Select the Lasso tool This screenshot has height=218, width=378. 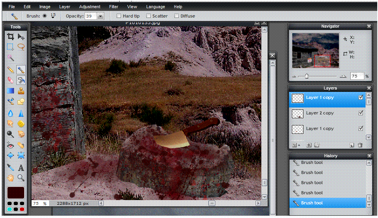pyautogui.click(x=21, y=47)
